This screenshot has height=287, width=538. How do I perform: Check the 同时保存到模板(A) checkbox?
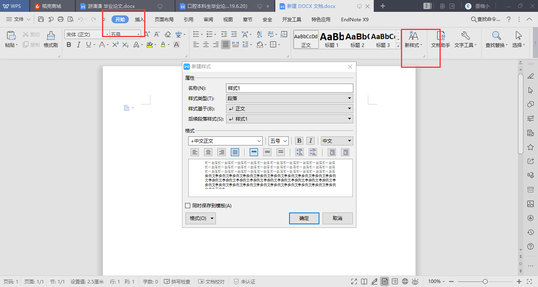(x=187, y=205)
